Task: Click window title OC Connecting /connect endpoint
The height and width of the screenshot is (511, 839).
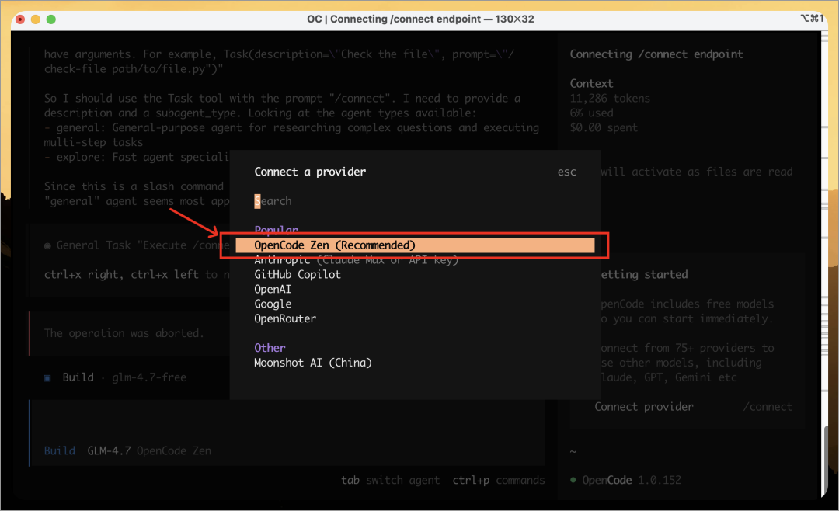Action: [420, 19]
